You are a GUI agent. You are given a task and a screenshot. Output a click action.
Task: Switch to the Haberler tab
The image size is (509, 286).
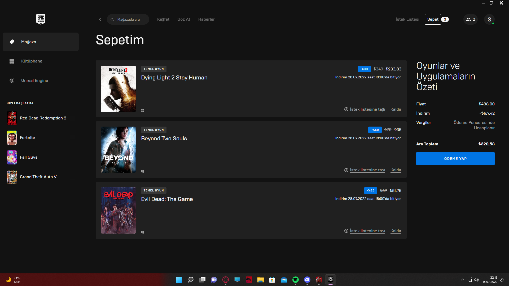[x=206, y=19]
